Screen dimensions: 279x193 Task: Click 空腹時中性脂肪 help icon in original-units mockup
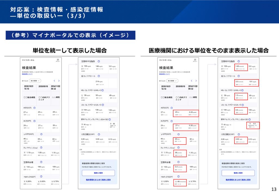(x=239, y=61)
